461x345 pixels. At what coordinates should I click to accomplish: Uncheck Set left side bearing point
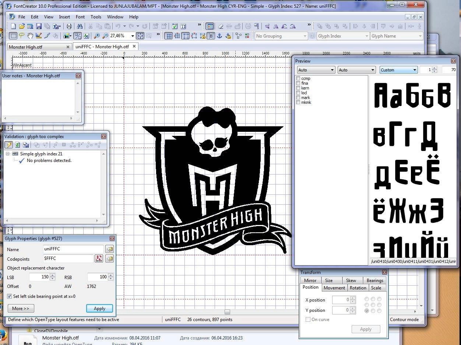pos(10,296)
